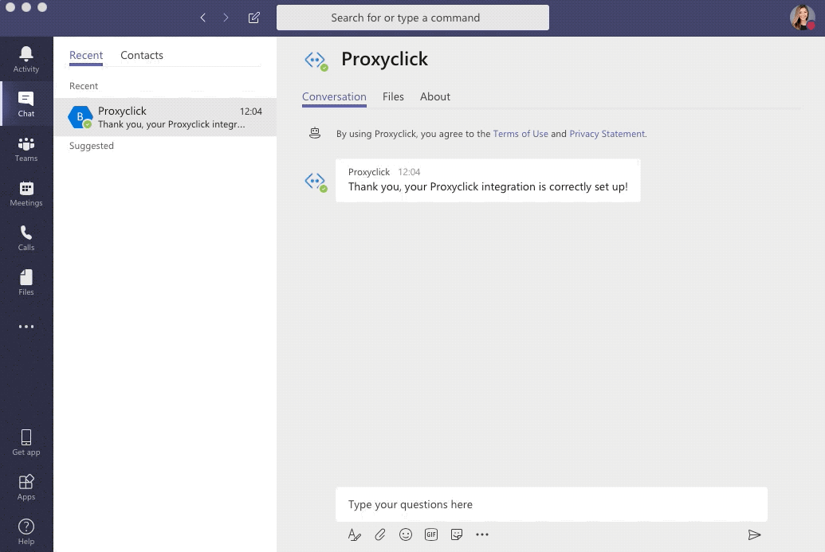Viewport: 825px width, 552px height.
Task: Send the message with arrow button
Action: tap(754, 534)
